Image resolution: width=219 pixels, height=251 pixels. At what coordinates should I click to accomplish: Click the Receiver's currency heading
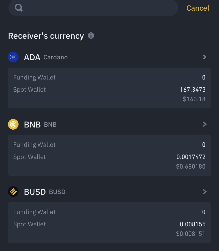click(x=46, y=36)
